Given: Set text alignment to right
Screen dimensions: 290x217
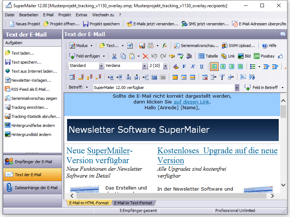Looking at the screenshot, I should coord(232,67).
